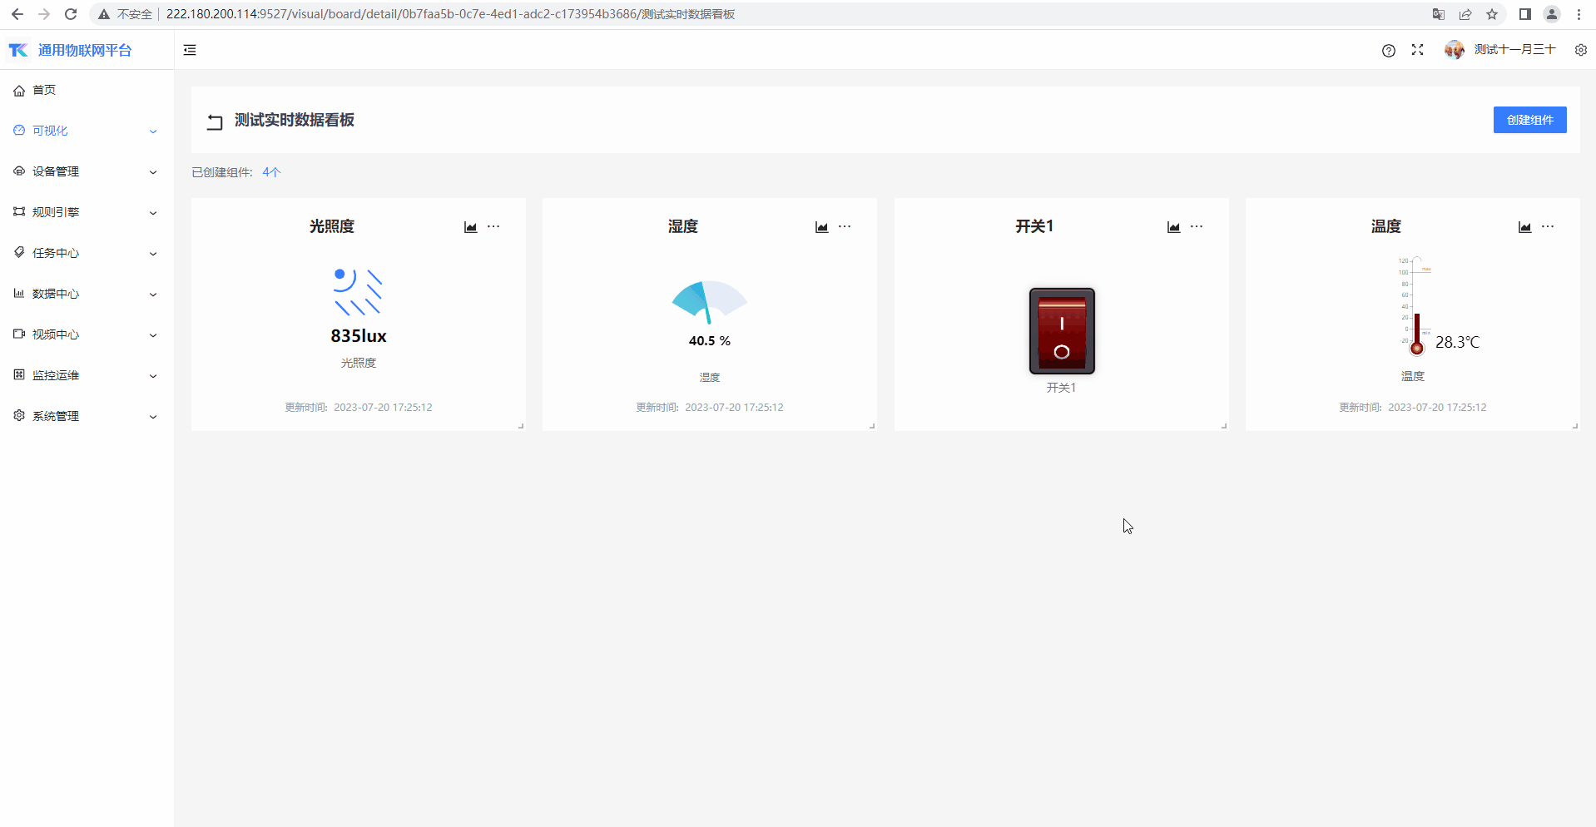1596x827 pixels.
Task: Click the back arrow beside 测试实时数据看板
Action: (215, 121)
